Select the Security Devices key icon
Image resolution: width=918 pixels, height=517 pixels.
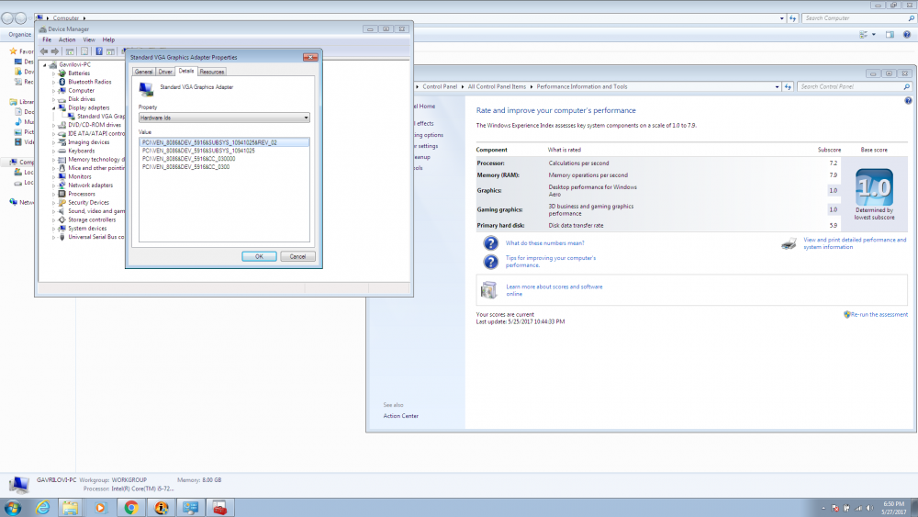pyautogui.click(x=62, y=203)
